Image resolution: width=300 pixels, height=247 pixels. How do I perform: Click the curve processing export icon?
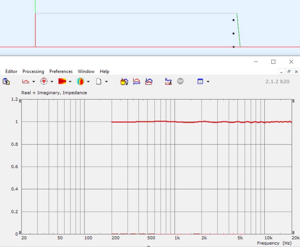[x=169, y=81]
